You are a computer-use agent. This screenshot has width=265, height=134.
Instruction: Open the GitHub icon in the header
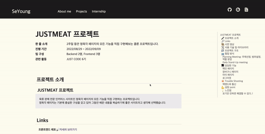230,10
